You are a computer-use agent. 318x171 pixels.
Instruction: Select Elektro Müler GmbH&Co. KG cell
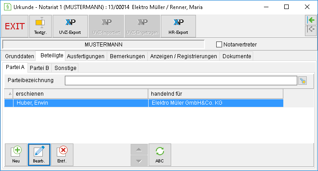(x=216, y=103)
